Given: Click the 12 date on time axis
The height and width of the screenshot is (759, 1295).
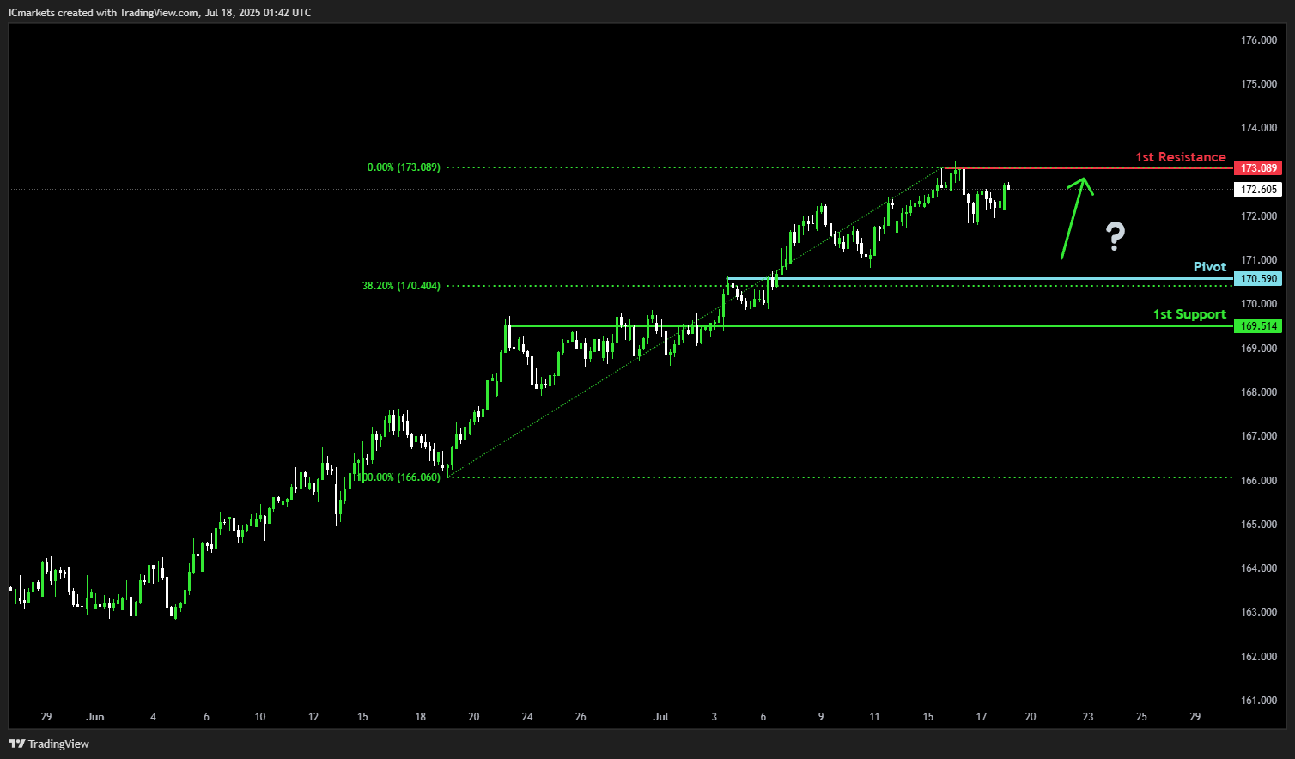Looking at the screenshot, I should point(313,717).
